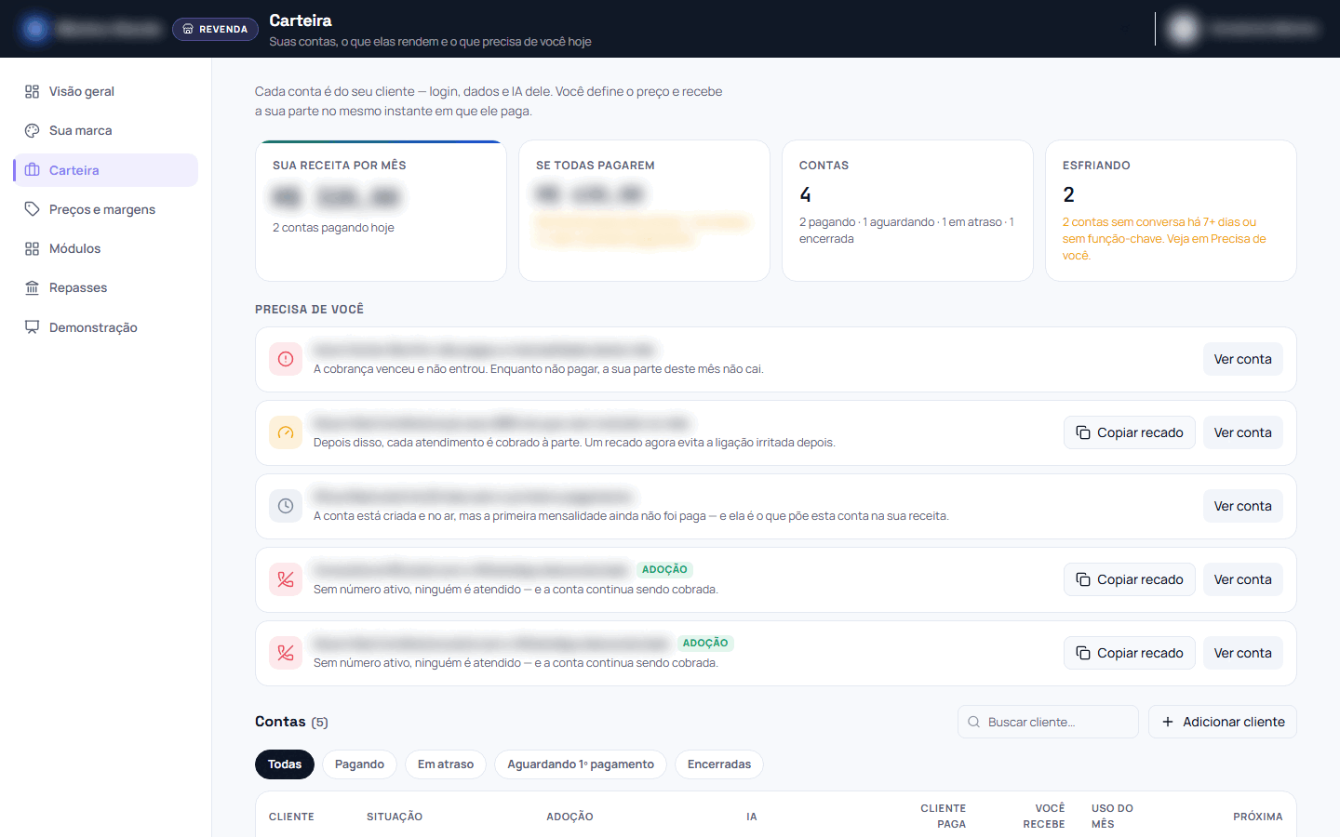Click the PRÓXIMA column header
Screen dimensions: 1340x837
[x=1258, y=817]
